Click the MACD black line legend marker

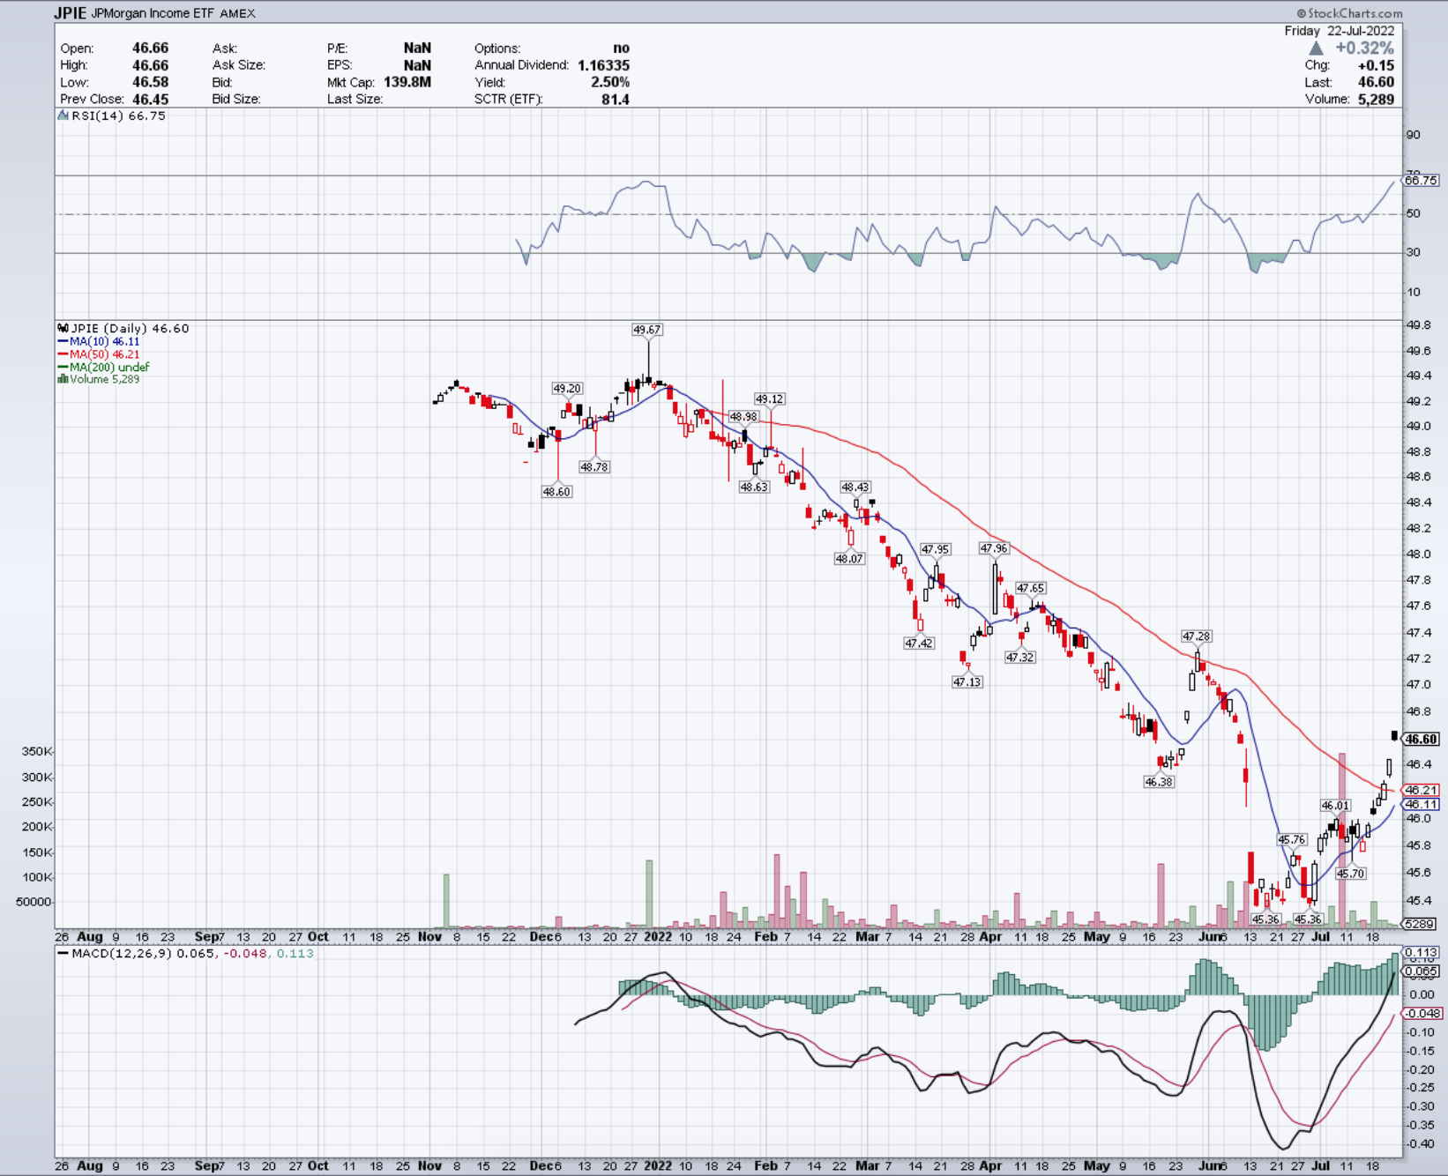[63, 953]
